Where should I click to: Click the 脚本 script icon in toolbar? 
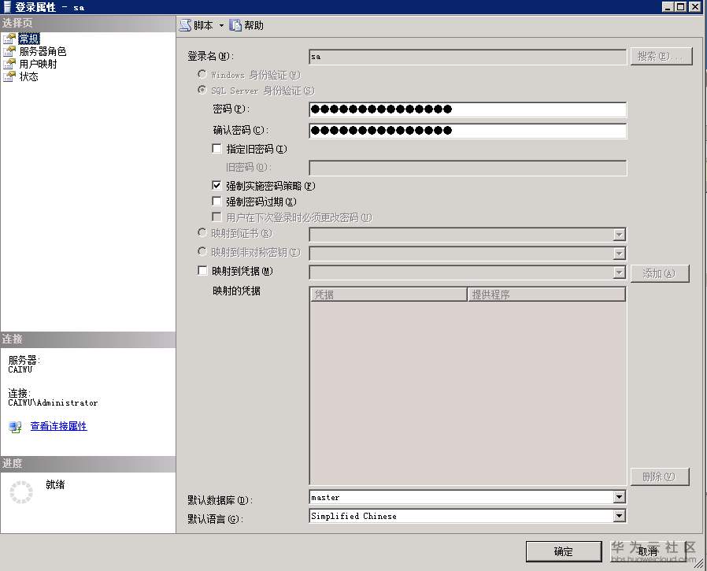coord(185,25)
